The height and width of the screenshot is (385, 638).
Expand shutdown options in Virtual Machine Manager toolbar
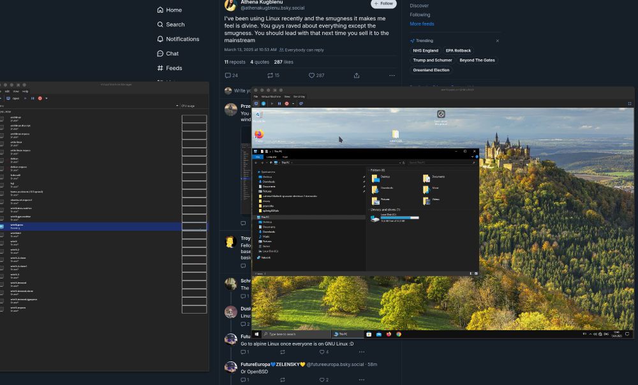tap(47, 98)
